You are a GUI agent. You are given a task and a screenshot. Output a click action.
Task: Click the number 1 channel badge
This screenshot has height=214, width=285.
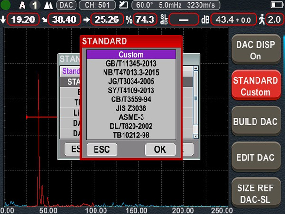(35, 5)
